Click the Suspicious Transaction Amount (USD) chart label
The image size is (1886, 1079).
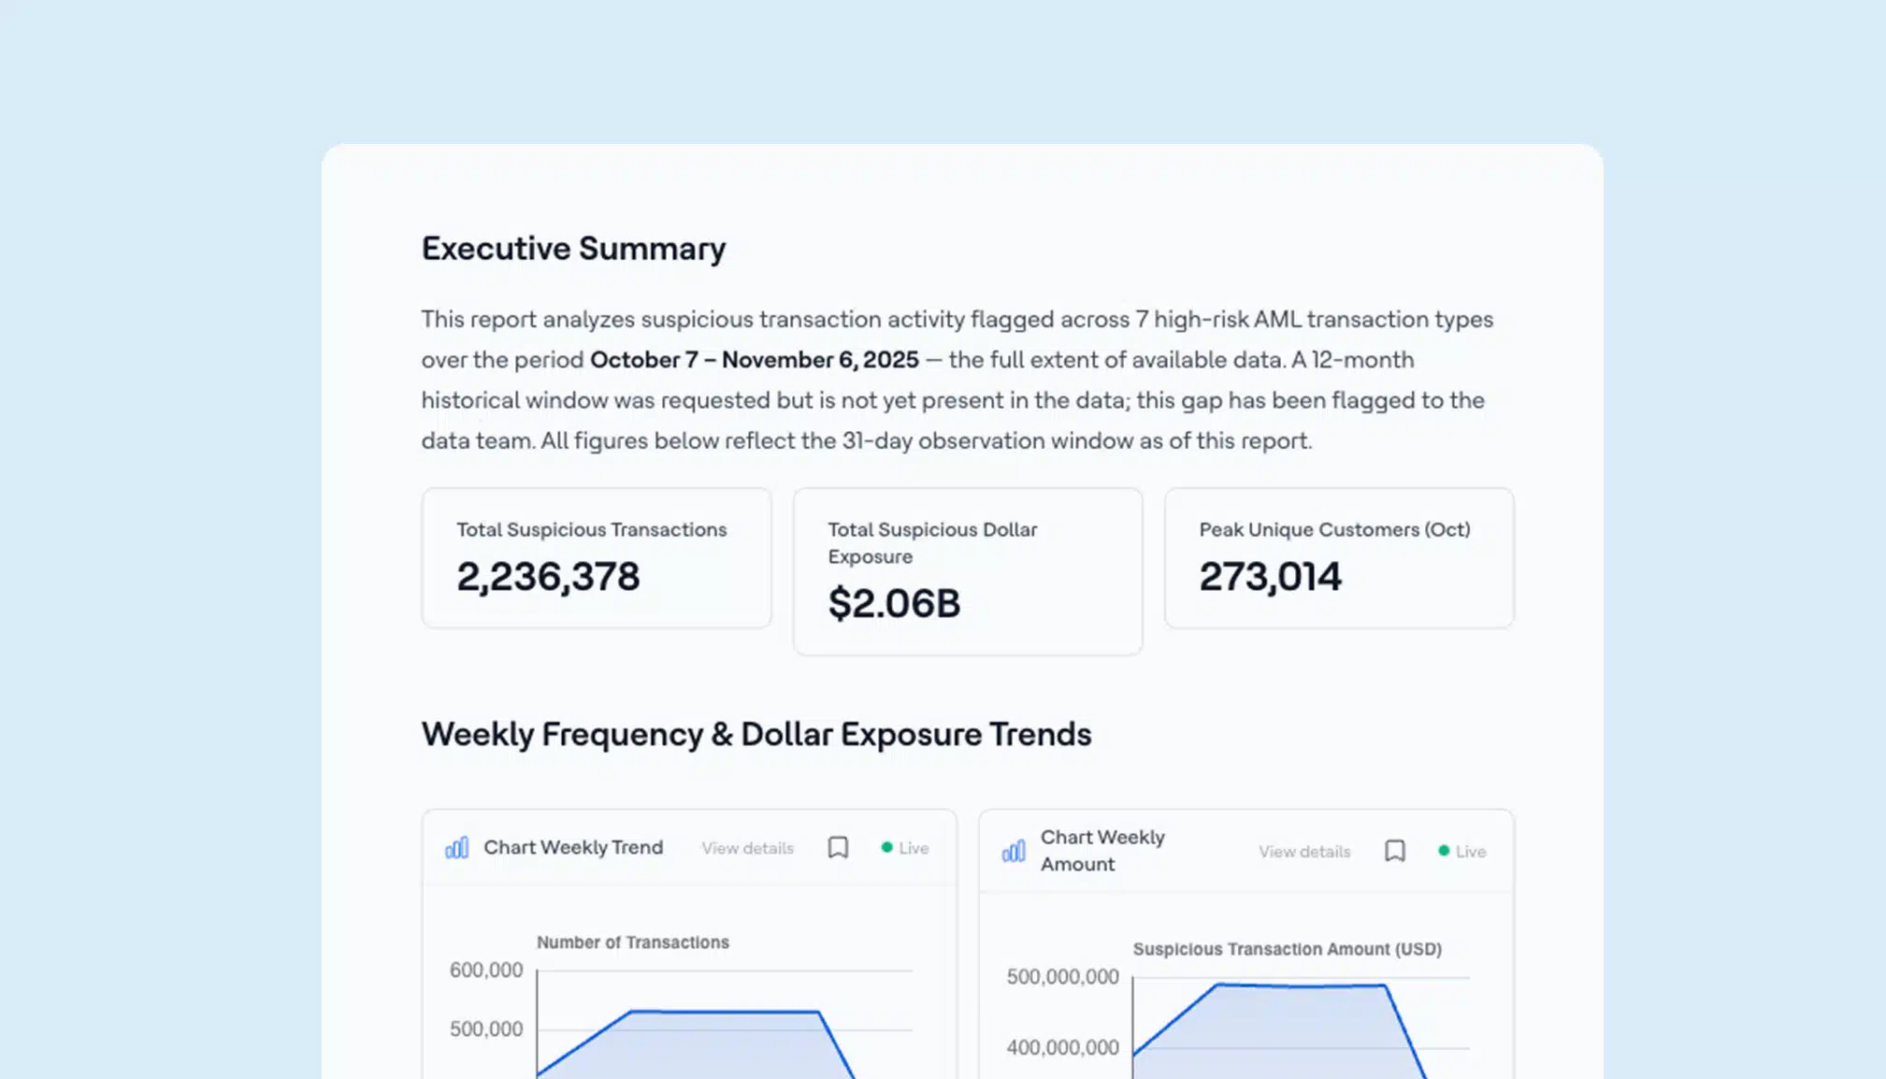click(1288, 949)
